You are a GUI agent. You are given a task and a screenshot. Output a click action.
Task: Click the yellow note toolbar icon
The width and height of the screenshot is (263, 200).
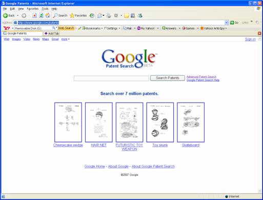(x=127, y=15)
